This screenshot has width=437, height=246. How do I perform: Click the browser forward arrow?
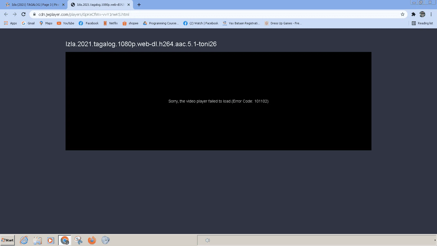pos(15,14)
